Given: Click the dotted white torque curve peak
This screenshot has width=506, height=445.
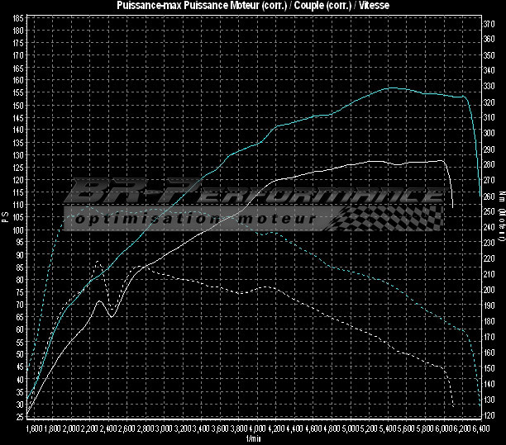Looking at the screenshot, I should coord(98,263).
